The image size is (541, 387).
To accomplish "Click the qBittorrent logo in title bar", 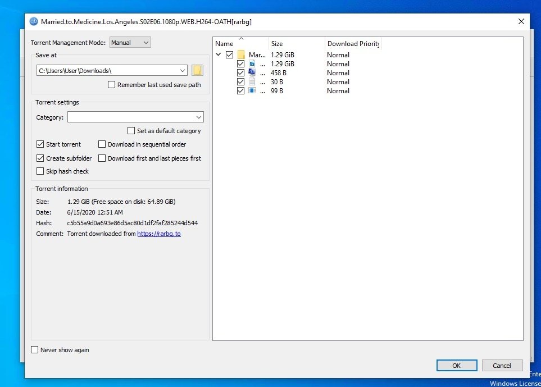I will click(x=34, y=21).
